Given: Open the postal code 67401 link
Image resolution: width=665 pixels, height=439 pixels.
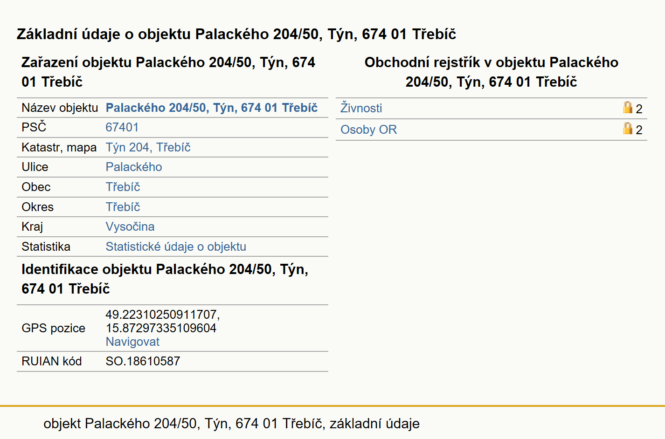Looking at the screenshot, I should pyautogui.click(x=122, y=127).
